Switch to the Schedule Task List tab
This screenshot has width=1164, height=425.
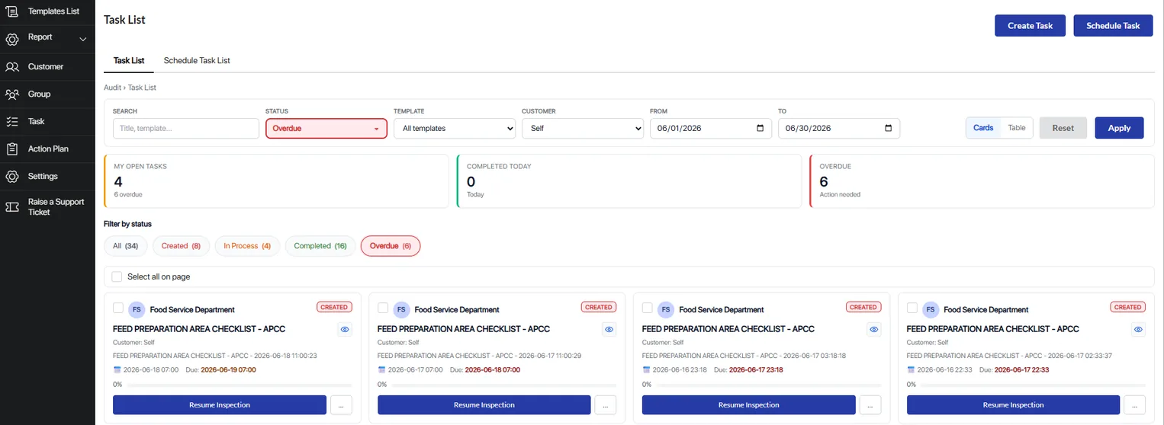pyautogui.click(x=197, y=61)
